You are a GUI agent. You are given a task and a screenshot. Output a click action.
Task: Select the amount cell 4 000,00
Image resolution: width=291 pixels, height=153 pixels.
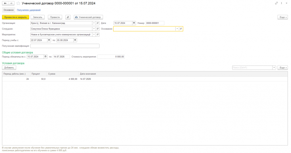(x=63, y=79)
